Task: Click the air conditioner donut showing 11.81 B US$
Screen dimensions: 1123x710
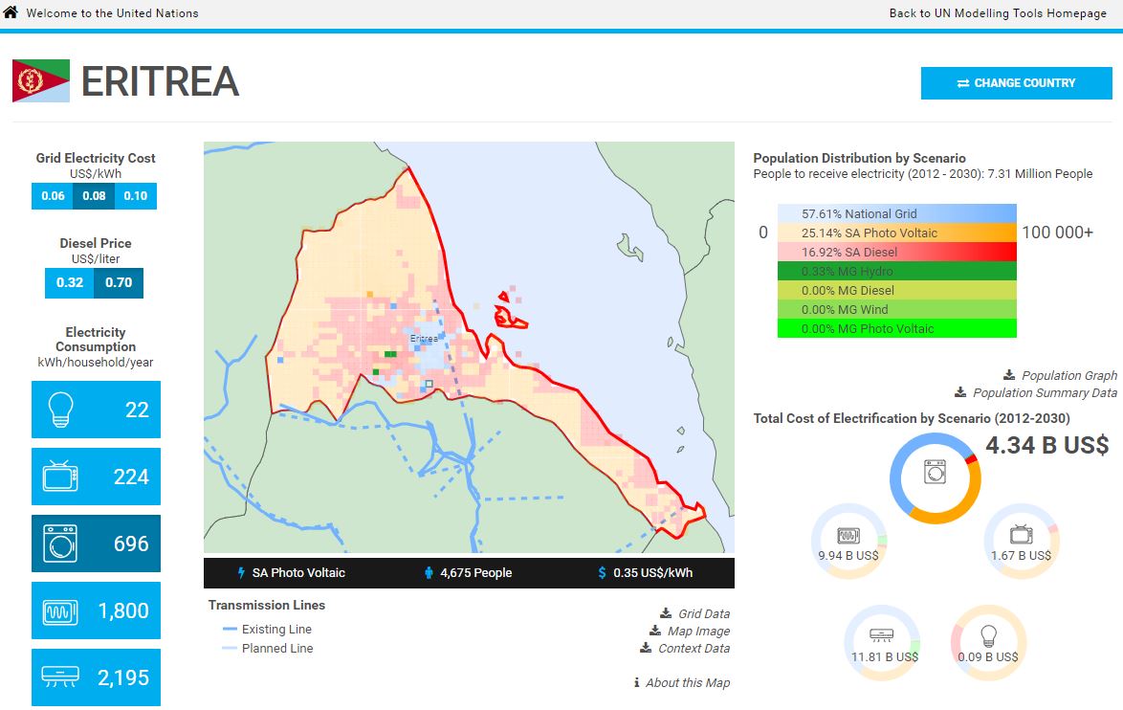Action: click(x=882, y=643)
